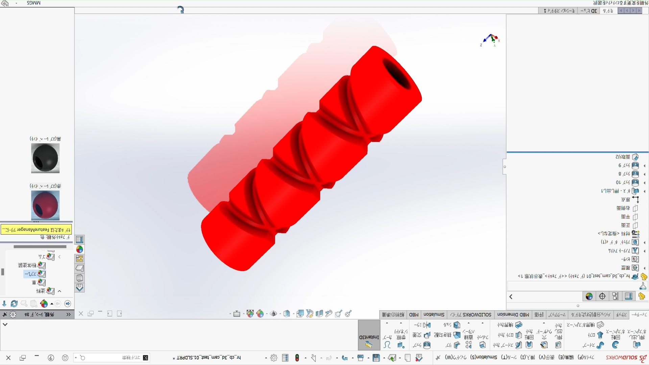Open the 穴ウィザード hole wizard
The image size is (649, 365).
544,337
